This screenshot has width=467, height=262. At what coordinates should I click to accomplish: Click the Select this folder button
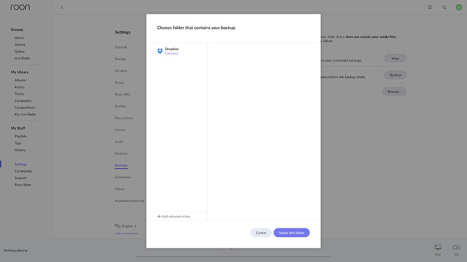point(292,232)
